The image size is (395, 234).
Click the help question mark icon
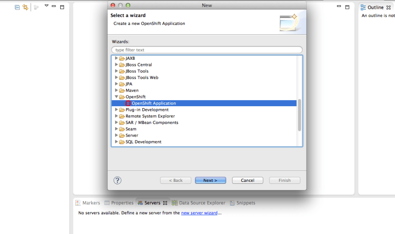118,180
